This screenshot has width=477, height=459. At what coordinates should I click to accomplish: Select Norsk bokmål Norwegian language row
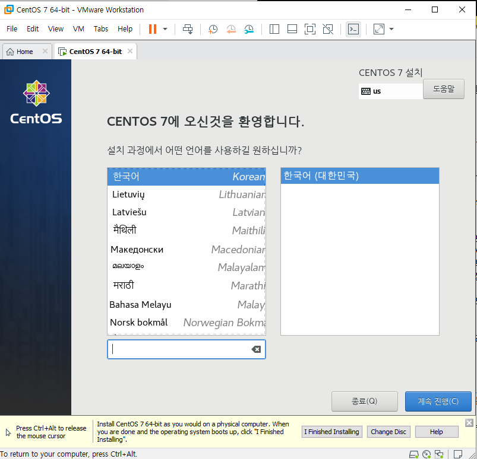coord(186,323)
